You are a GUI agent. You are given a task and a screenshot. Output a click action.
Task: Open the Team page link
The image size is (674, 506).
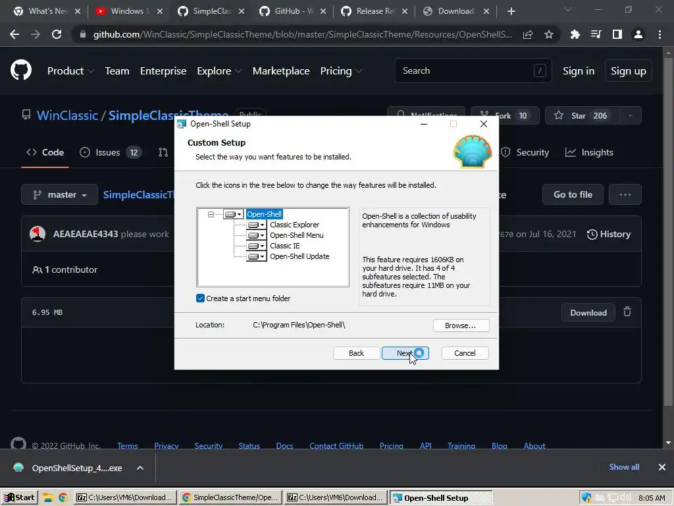click(117, 71)
